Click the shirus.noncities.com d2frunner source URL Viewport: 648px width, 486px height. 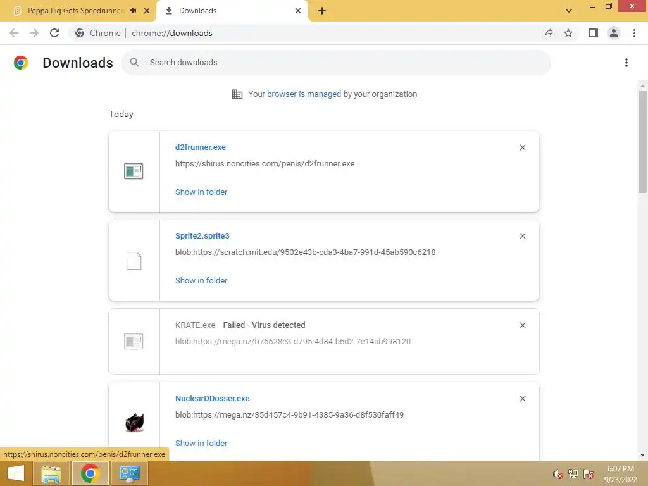click(x=265, y=164)
